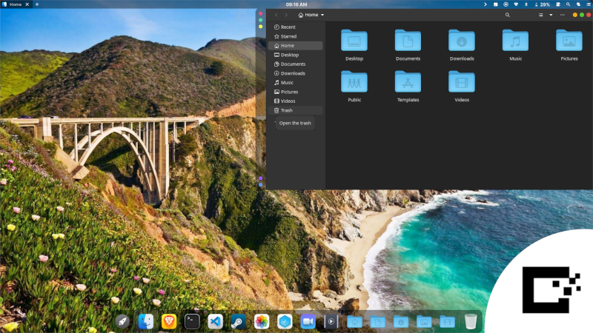This screenshot has width=593, height=333.
Task: Expand the Home path dropdown arrow
Action: (x=322, y=15)
